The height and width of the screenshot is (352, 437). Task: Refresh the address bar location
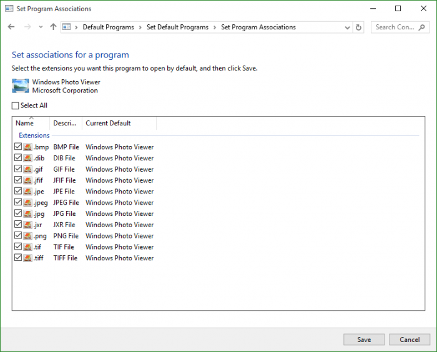358,27
